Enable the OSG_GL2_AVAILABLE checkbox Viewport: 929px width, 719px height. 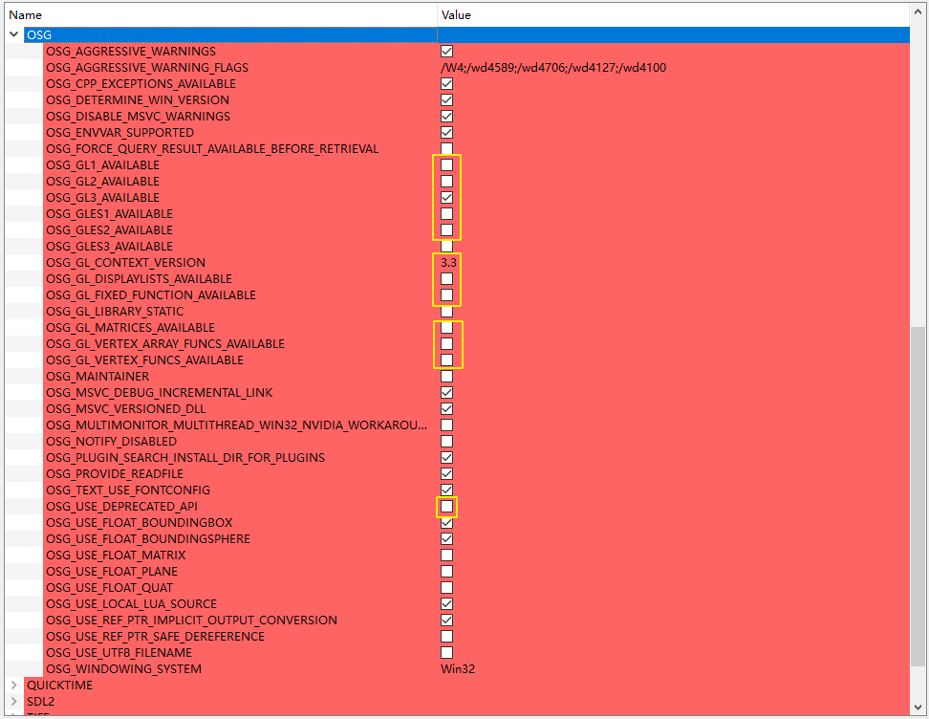[x=446, y=182]
